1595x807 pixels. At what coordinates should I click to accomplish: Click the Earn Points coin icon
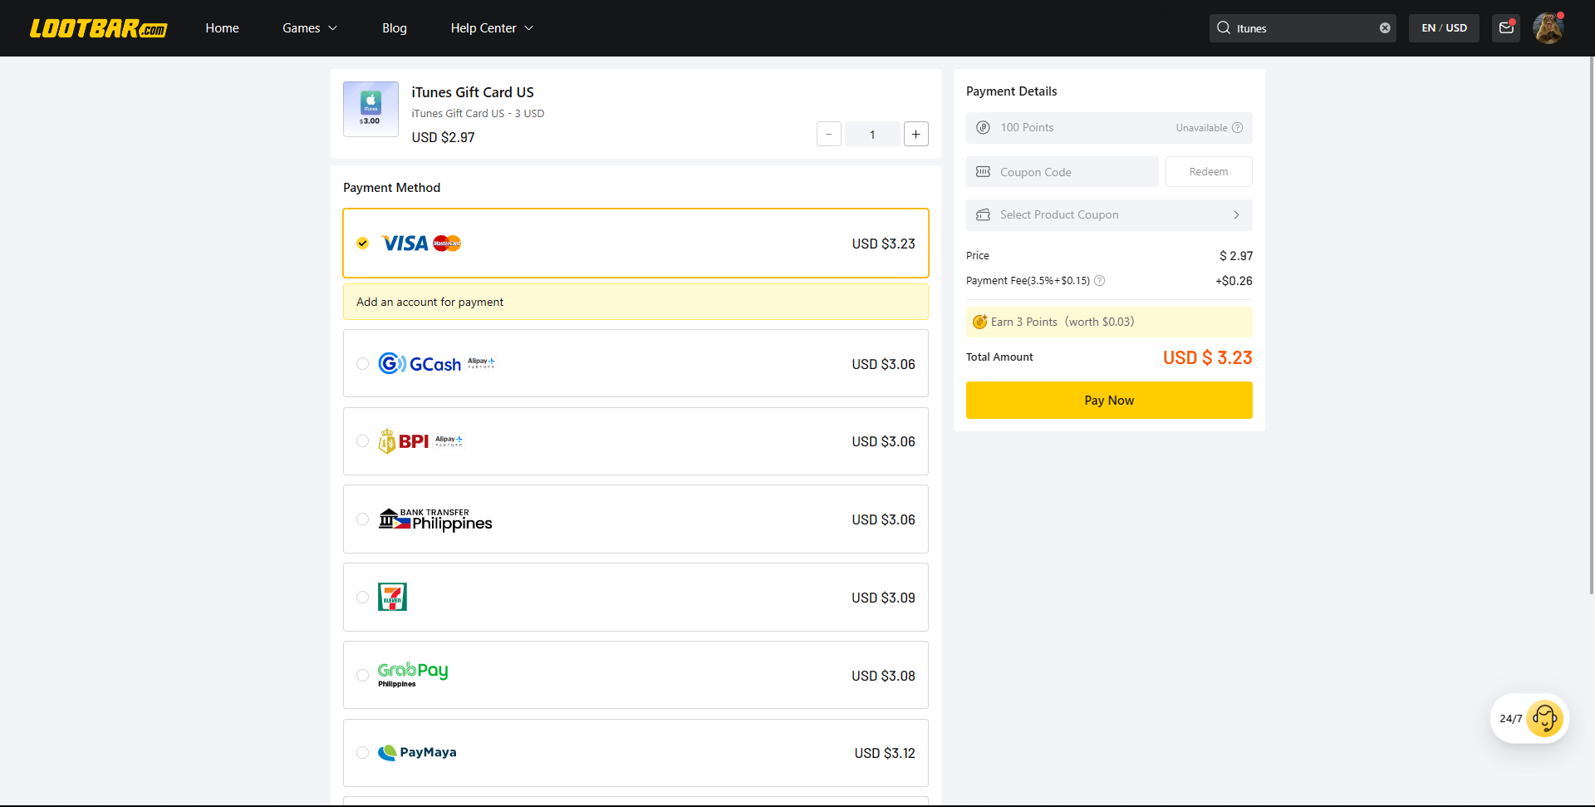980,322
